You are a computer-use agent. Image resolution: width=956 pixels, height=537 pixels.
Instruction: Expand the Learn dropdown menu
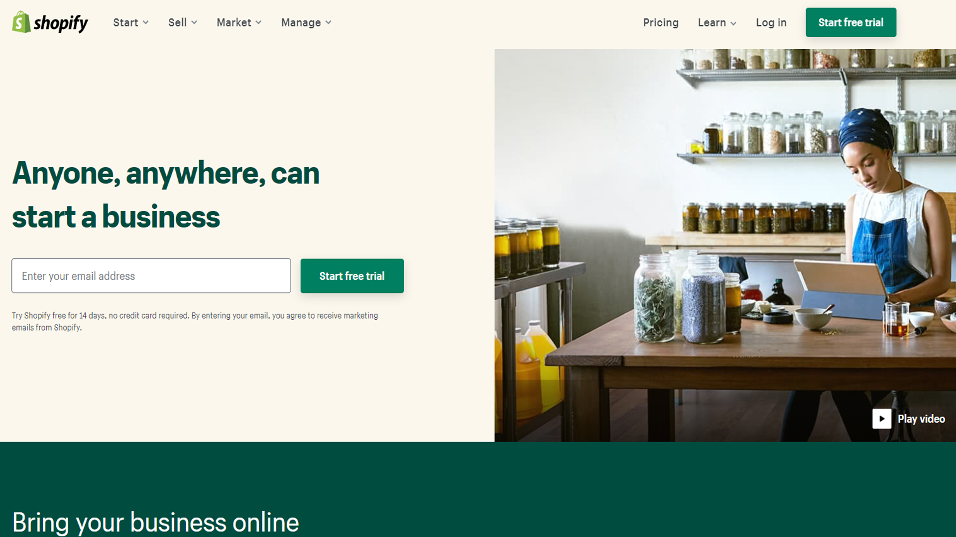click(x=717, y=22)
